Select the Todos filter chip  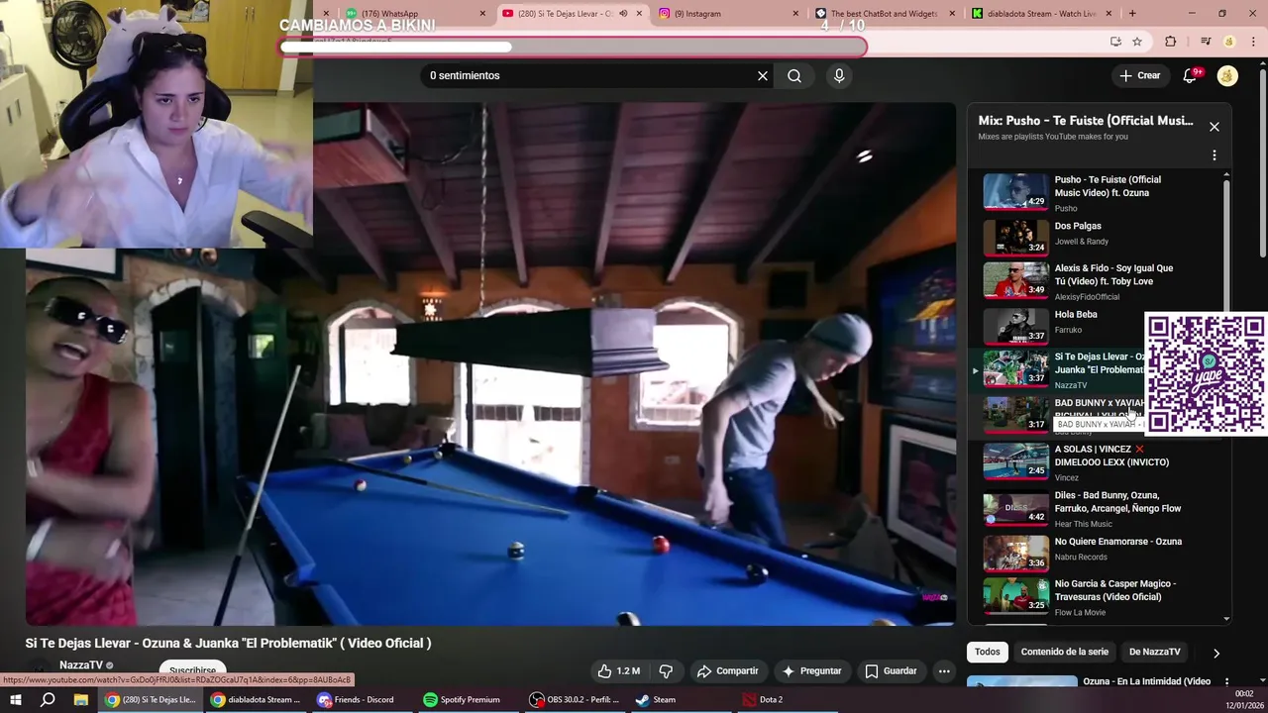coord(987,652)
